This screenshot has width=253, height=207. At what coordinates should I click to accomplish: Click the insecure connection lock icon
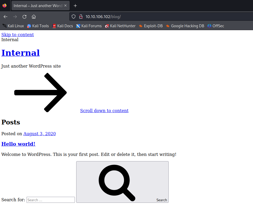coord(81,17)
